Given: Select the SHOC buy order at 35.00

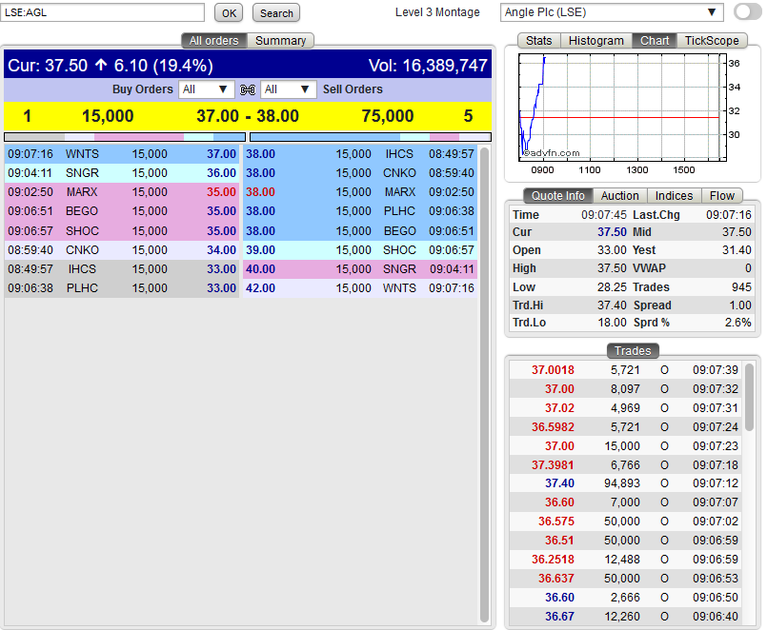Looking at the screenshot, I should [x=122, y=230].
